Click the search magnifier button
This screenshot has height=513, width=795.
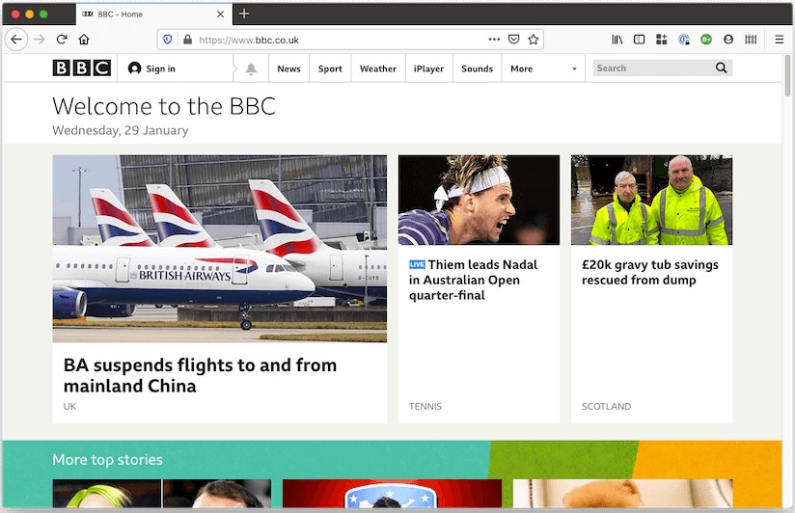[722, 67]
